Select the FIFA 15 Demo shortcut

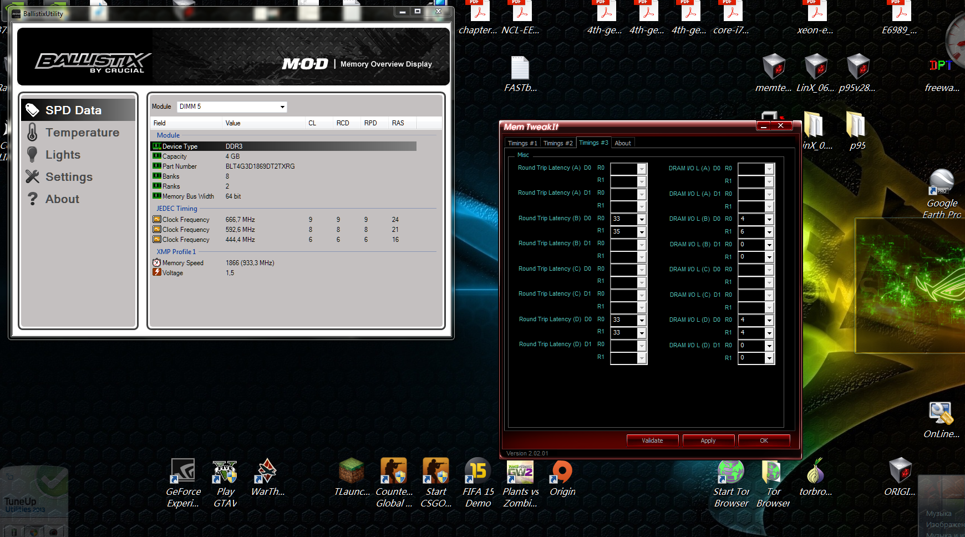pos(478,483)
